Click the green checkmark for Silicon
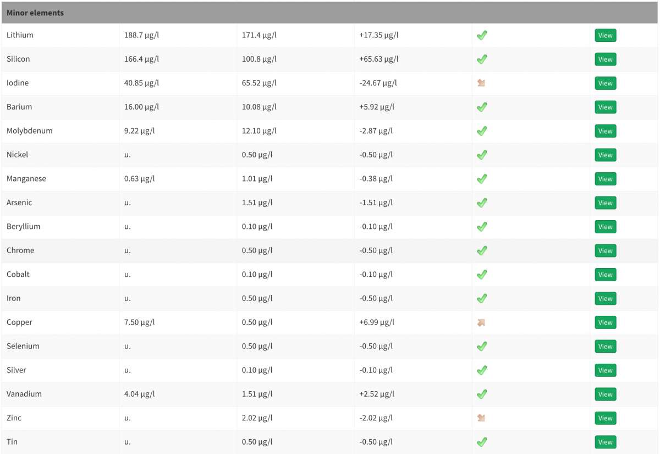Viewport: 660px width, 454px height. [x=482, y=59]
